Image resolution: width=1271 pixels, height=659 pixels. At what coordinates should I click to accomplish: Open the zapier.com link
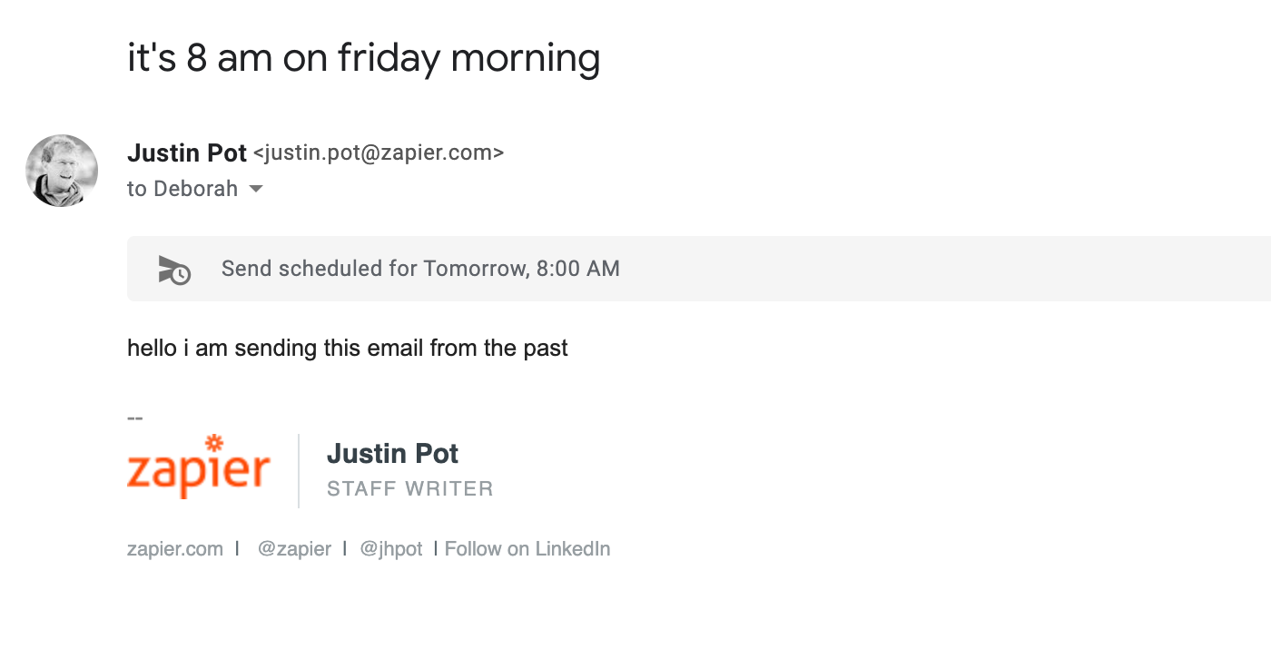[x=175, y=549]
